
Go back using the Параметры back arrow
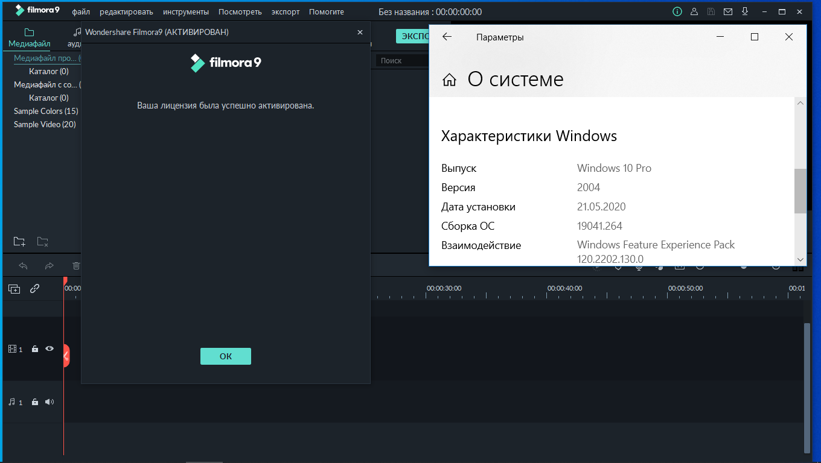coord(447,37)
